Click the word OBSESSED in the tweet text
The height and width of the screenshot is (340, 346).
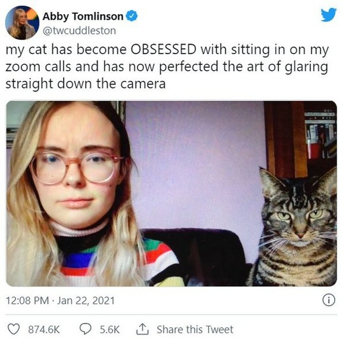pos(163,49)
